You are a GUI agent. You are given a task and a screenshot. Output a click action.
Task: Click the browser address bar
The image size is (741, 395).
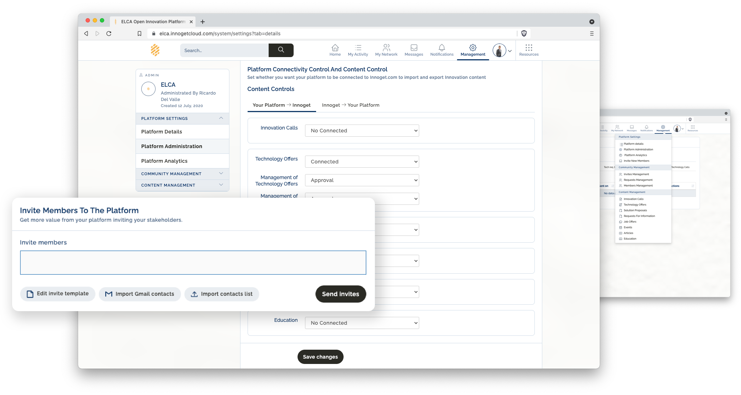332,34
